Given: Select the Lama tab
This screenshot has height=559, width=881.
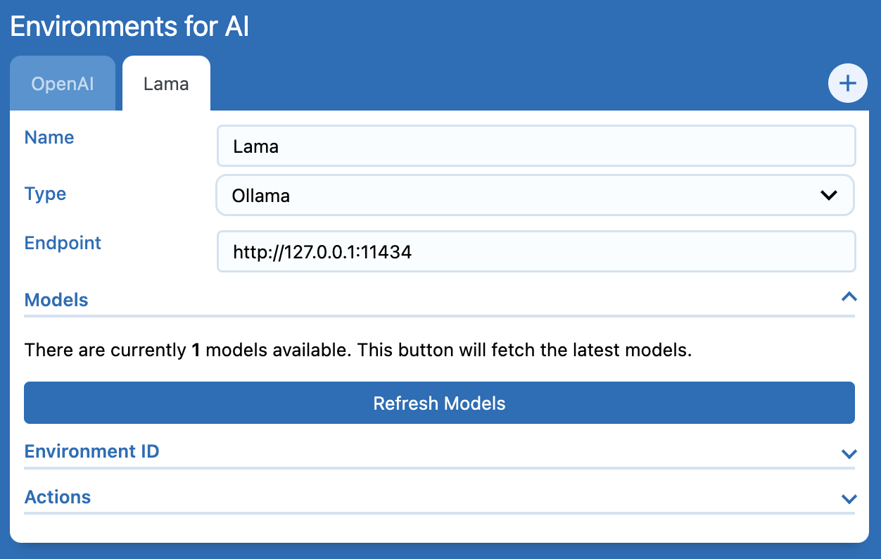Looking at the screenshot, I should (165, 83).
